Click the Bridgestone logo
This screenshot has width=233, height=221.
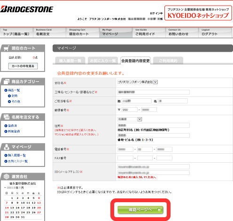(x=27, y=9)
